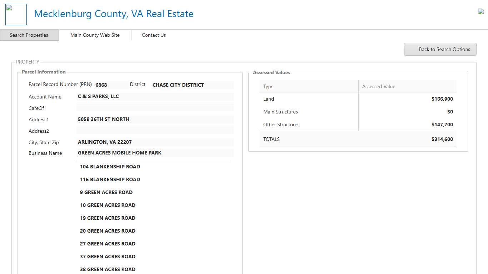The height and width of the screenshot is (274, 488).
Task: Open the 38 GREEN ACRES ROAD listing
Action: pyautogui.click(x=108, y=269)
